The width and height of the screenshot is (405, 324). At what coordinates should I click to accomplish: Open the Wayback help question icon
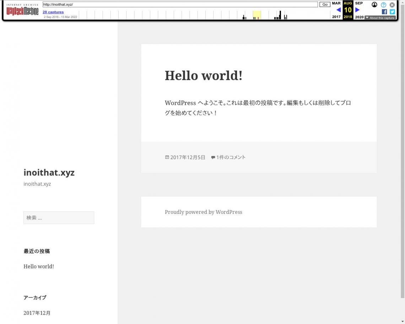click(384, 5)
